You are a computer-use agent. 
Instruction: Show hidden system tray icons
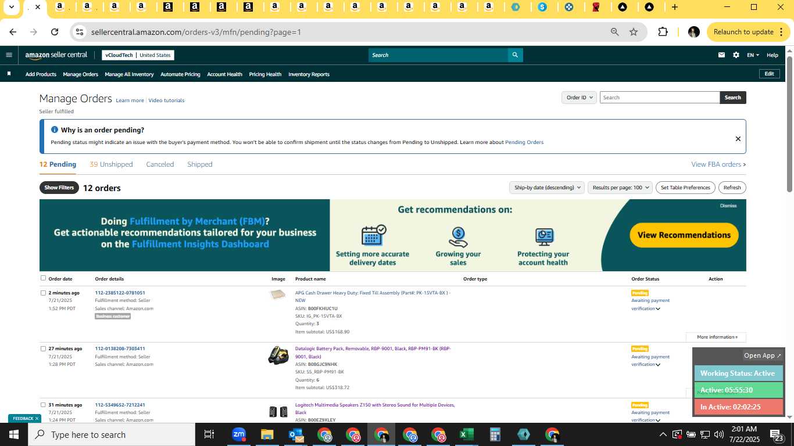point(663,434)
